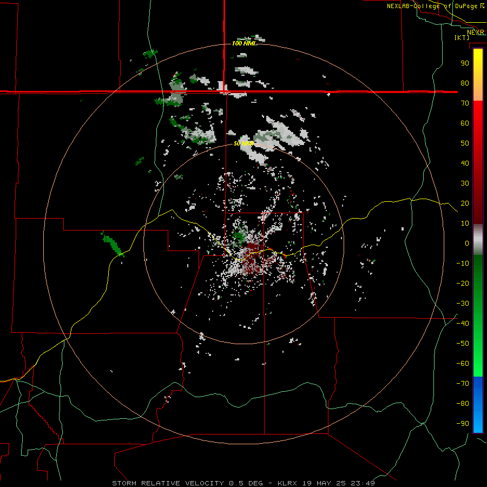The height and width of the screenshot is (487, 487).
Task: Click the positive 90 scale value
Action: 465,63
